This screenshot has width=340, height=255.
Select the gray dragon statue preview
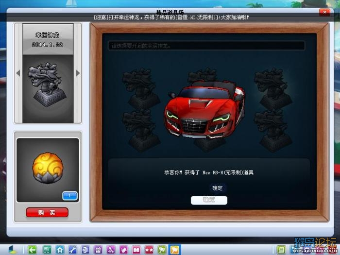(47, 85)
